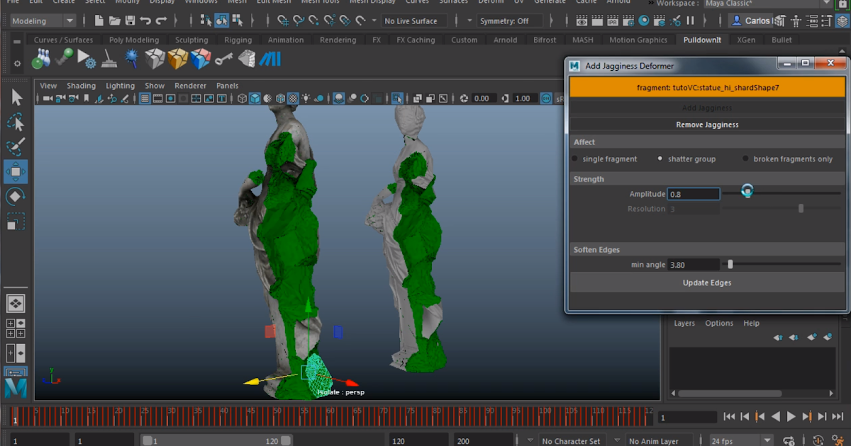851x446 pixels.
Task: Select the single fragment radio option
Action: [575, 159]
